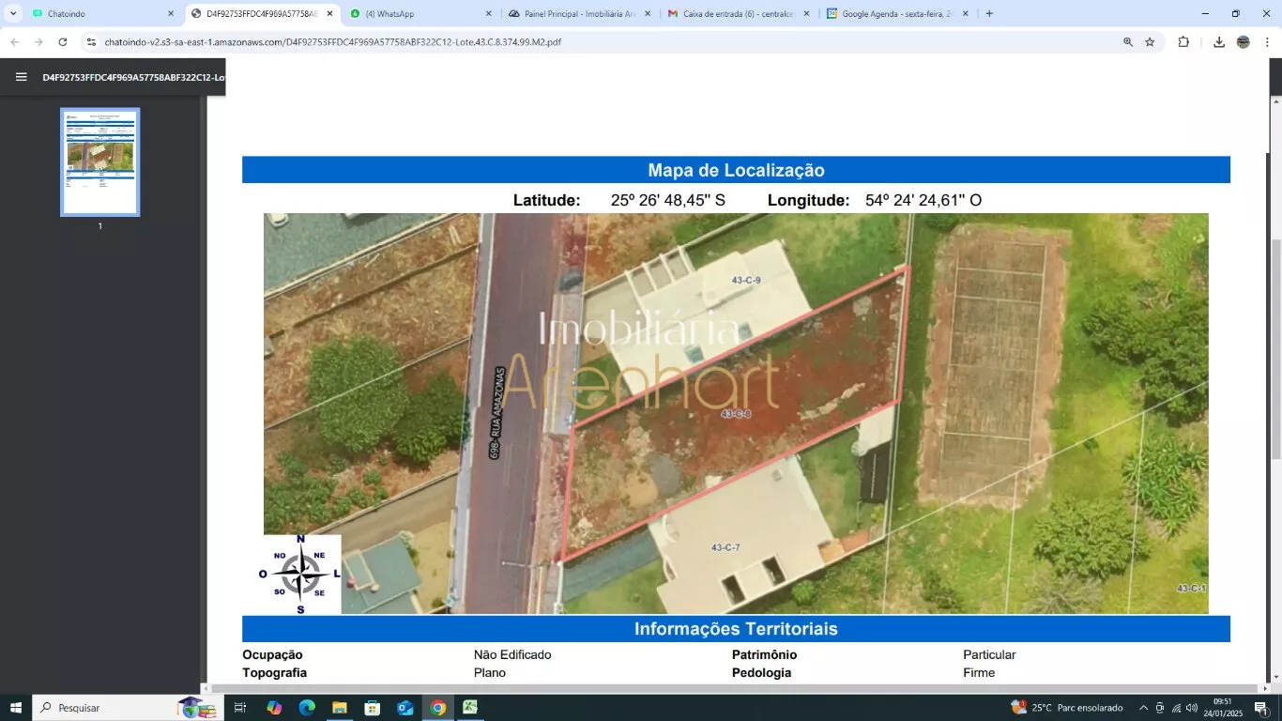This screenshot has width=1282, height=721.
Task: Open the volume speaker tray icon
Action: pyautogui.click(x=1192, y=707)
